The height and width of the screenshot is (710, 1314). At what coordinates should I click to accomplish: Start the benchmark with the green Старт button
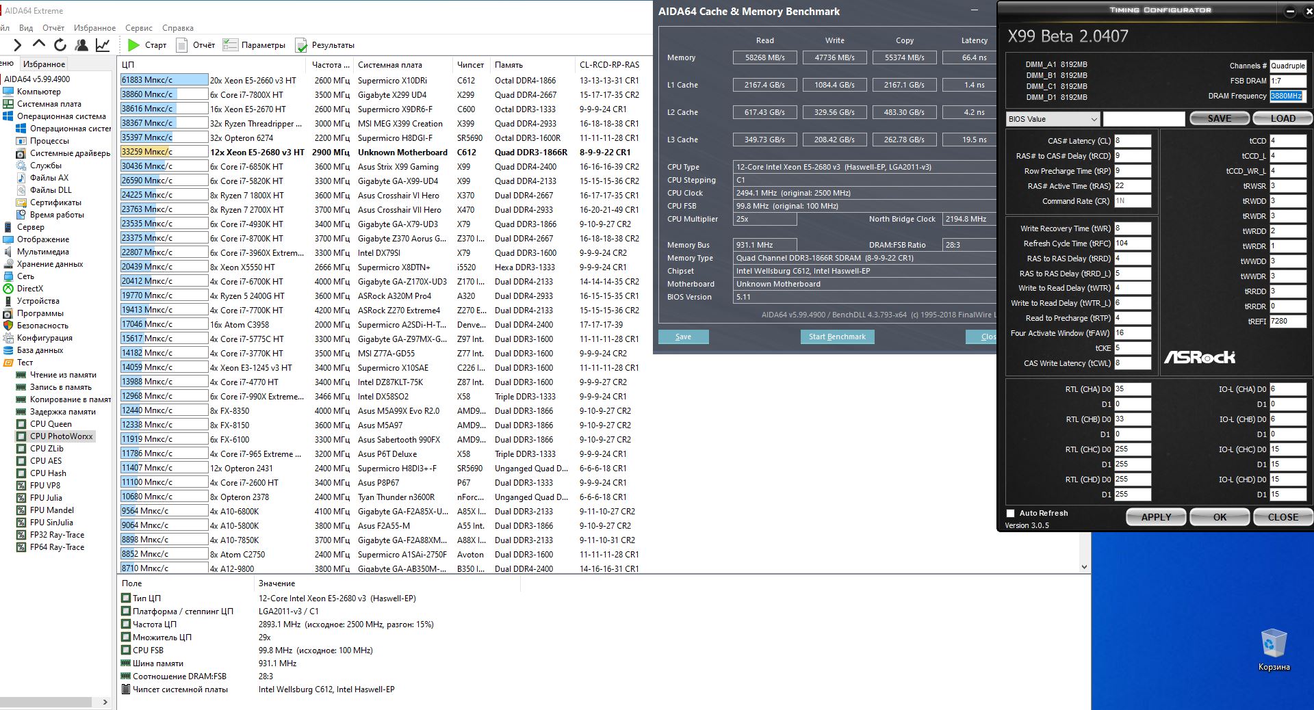click(x=147, y=45)
